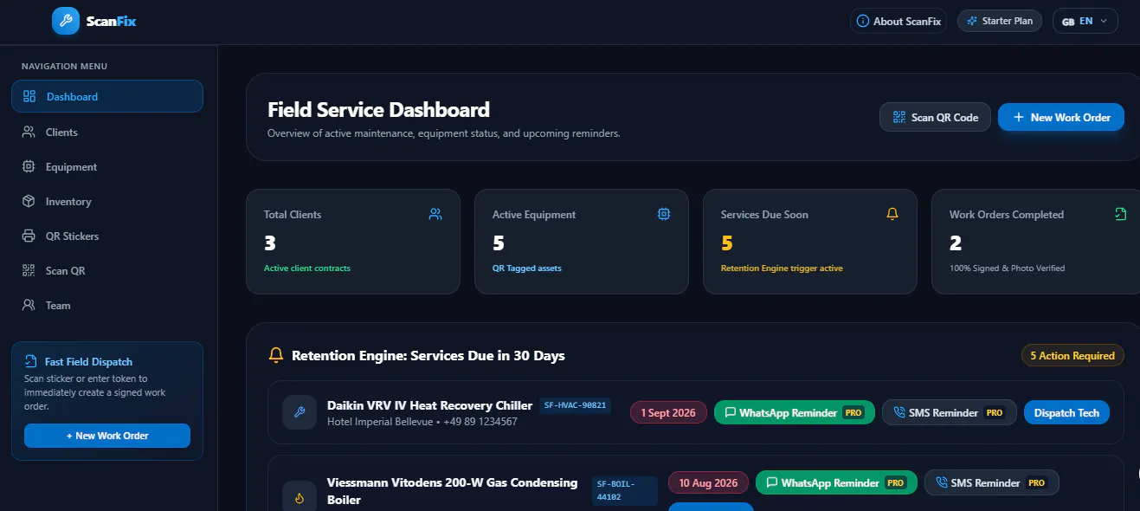Image resolution: width=1140 pixels, height=511 pixels.
Task: Click the Active Equipment chip icon
Action: point(664,214)
